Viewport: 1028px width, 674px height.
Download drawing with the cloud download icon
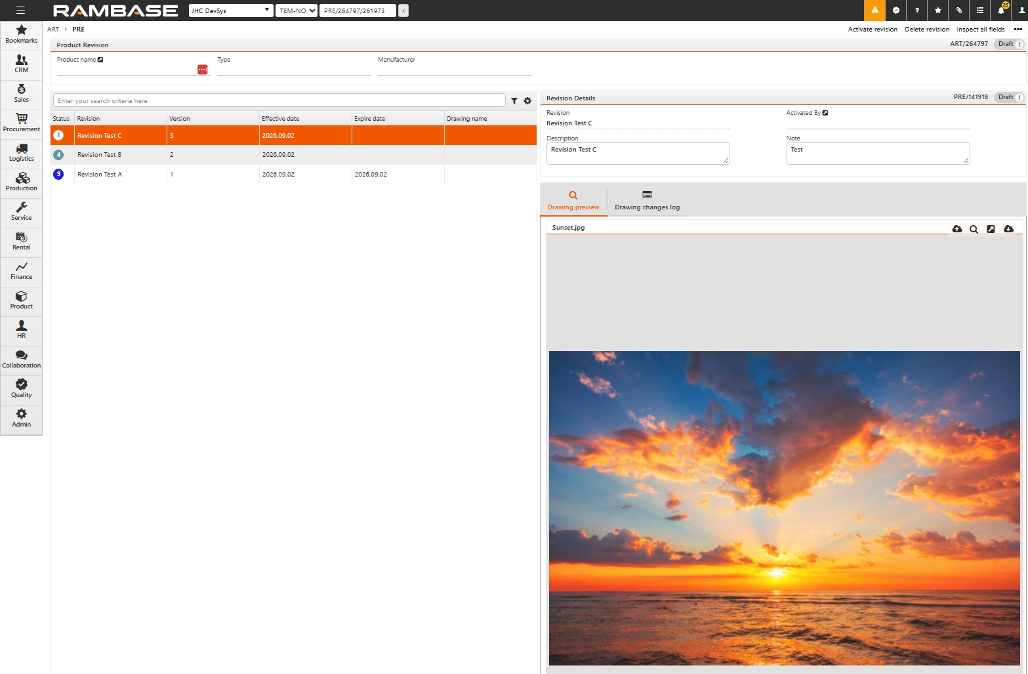(x=1008, y=229)
